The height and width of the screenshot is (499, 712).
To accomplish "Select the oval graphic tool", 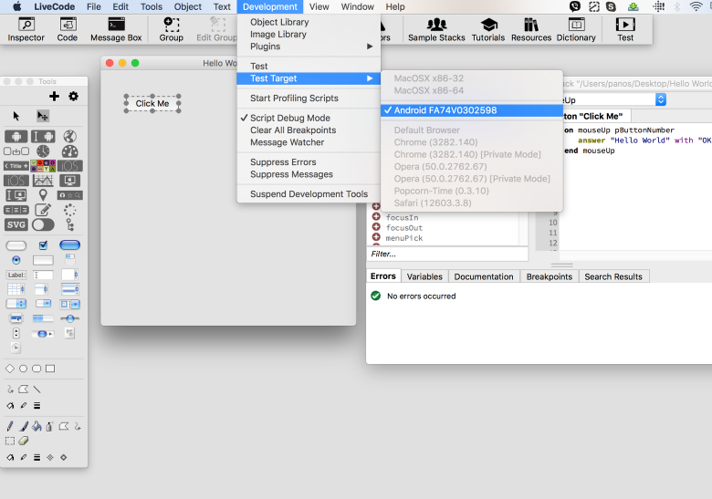I will (x=23, y=369).
